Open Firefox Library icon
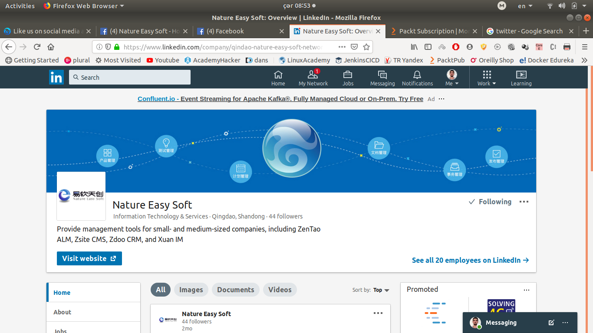 coord(414,47)
